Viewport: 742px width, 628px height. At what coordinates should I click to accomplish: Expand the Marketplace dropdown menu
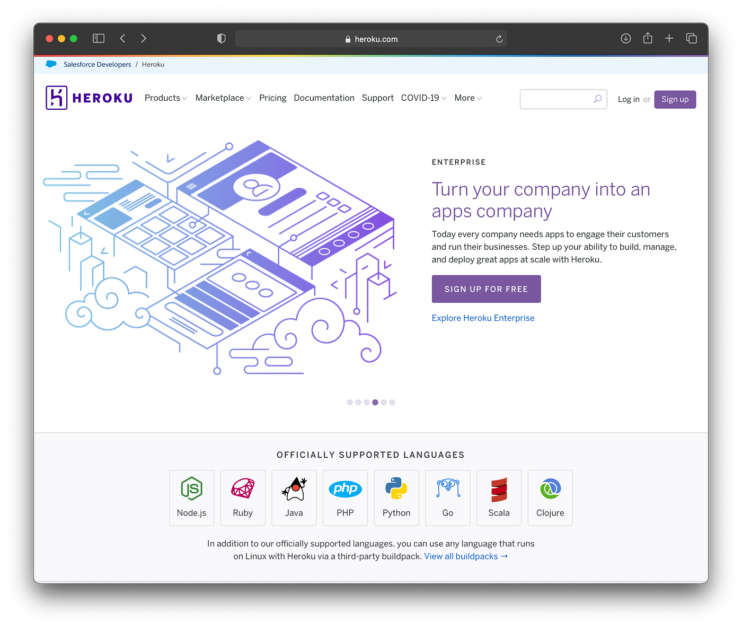tap(223, 98)
